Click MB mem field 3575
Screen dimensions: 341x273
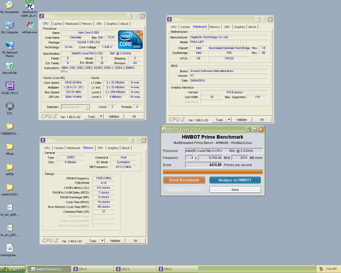(240, 158)
